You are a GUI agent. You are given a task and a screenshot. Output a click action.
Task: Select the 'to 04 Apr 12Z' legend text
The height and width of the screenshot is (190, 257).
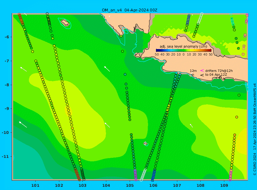[216, 75]
